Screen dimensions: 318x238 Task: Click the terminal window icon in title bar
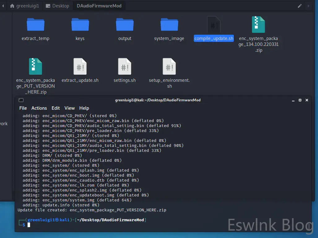[x=21, y=100]
